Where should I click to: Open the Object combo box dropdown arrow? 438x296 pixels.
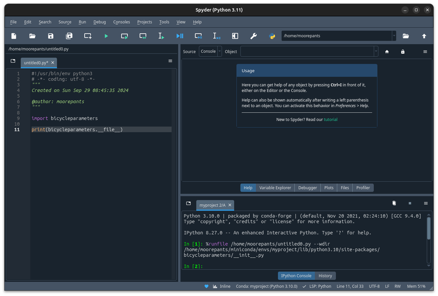pos(376,51)
